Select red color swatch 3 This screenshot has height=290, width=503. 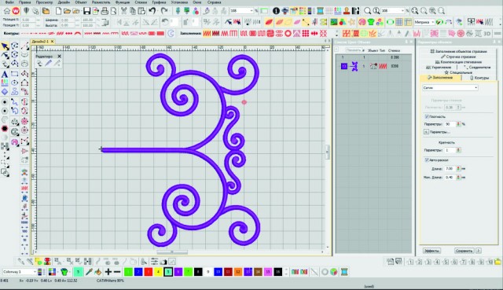[149, 272]
